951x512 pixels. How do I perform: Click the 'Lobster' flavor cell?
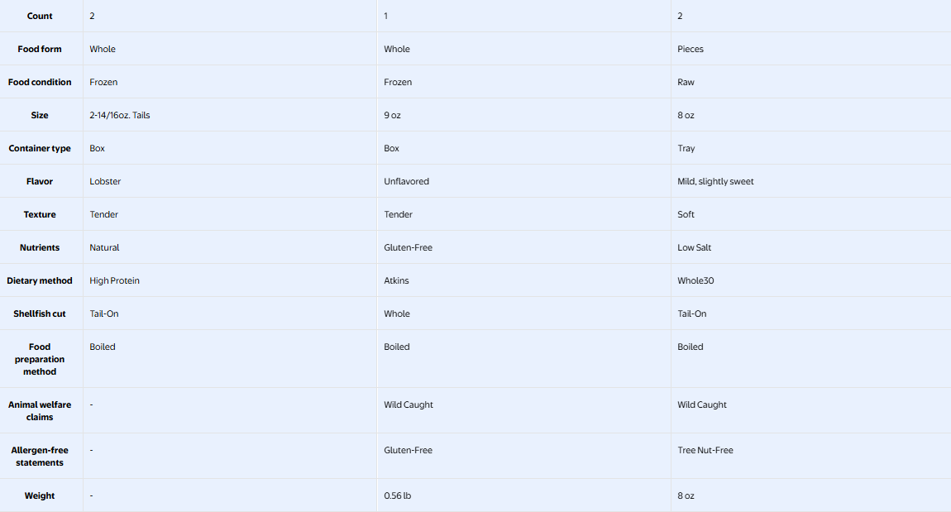tap(105, 181)
